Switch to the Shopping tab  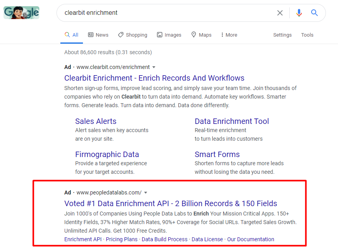tap(132, 35)
